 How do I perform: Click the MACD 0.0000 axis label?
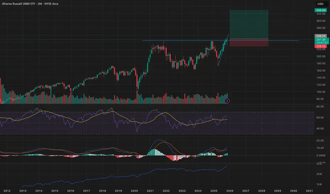[x=321, y=156]
